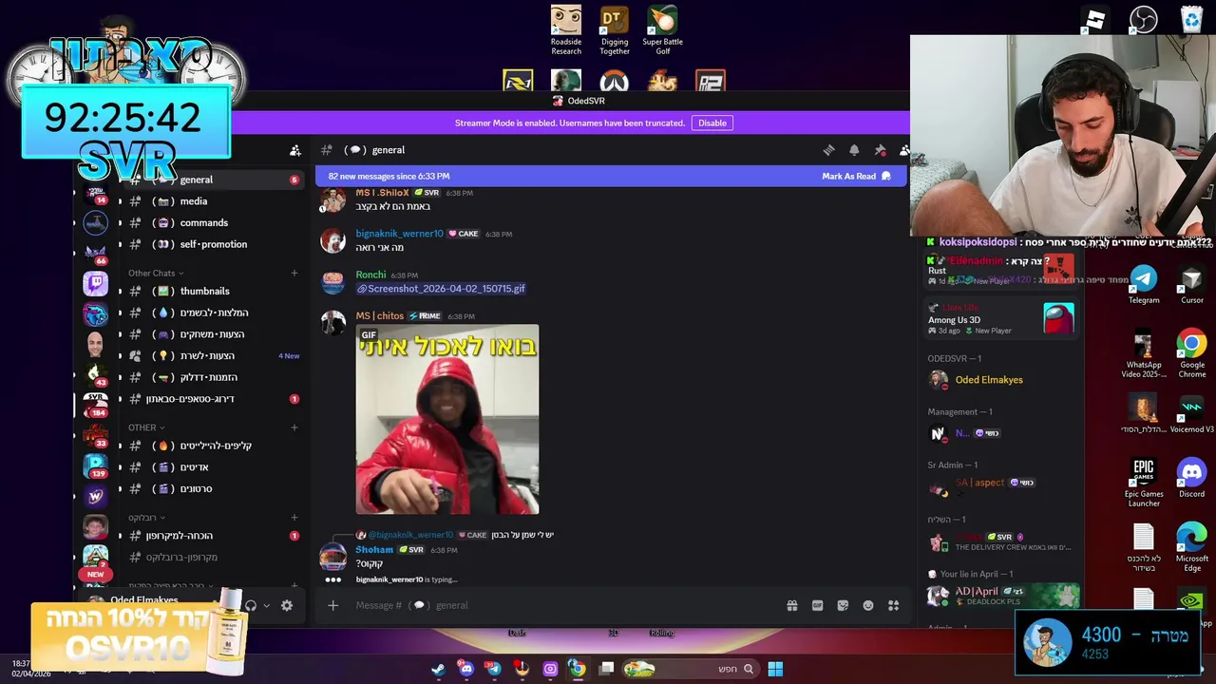The height and width of the screenshot is (684, 1216).
Task: Click Mark As Read on new messages bar
Action: click(856, 176)
